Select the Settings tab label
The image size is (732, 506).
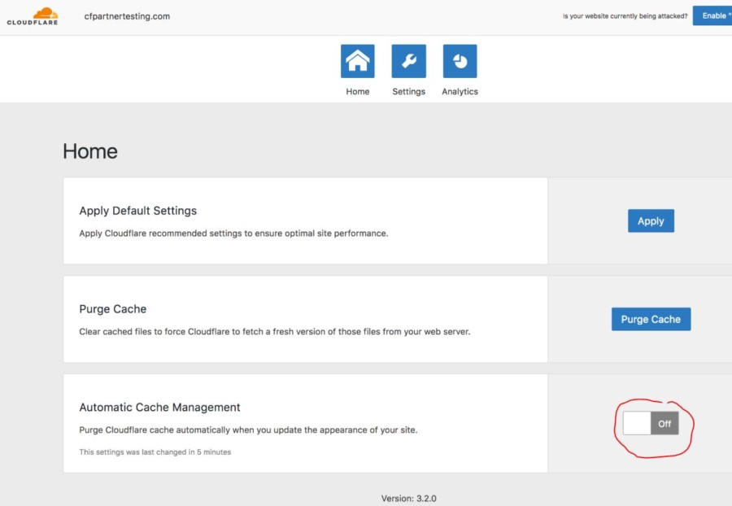tap(409, 91)
